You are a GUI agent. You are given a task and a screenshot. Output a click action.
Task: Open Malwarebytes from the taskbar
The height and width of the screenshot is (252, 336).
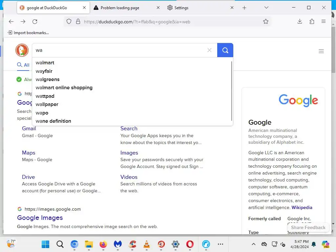[118, 244]
